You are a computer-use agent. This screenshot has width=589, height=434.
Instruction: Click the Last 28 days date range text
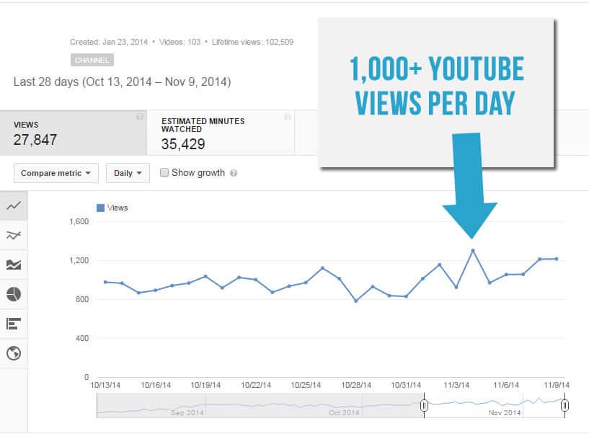[122, 81]
